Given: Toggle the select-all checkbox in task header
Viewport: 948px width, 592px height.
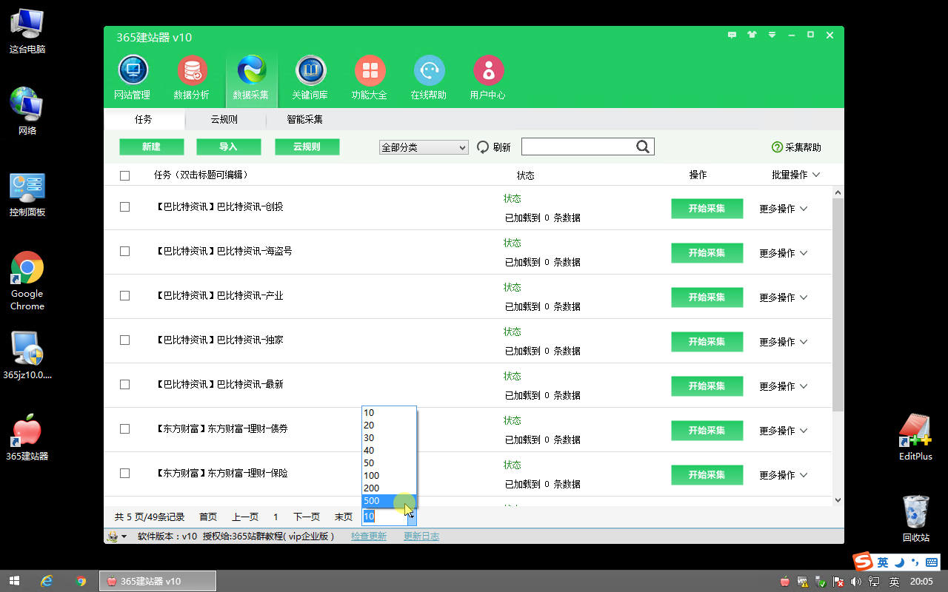Looking at the screenshot, I should [x=124, y=175].
